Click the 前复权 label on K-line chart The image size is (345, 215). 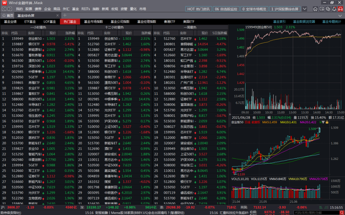tap(255, 122)
